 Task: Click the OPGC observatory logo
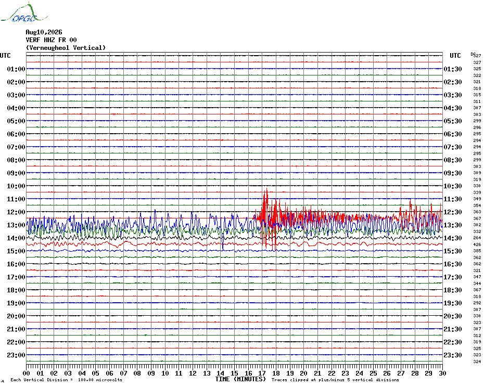(x=24, y=12)
